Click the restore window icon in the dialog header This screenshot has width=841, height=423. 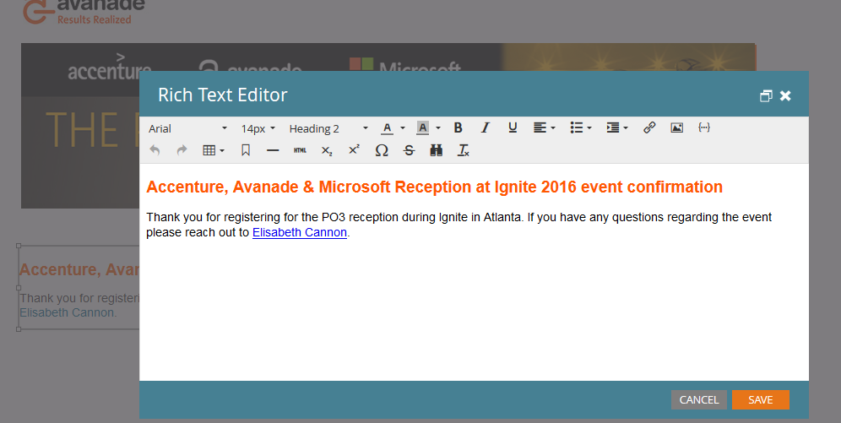point(766,95)
